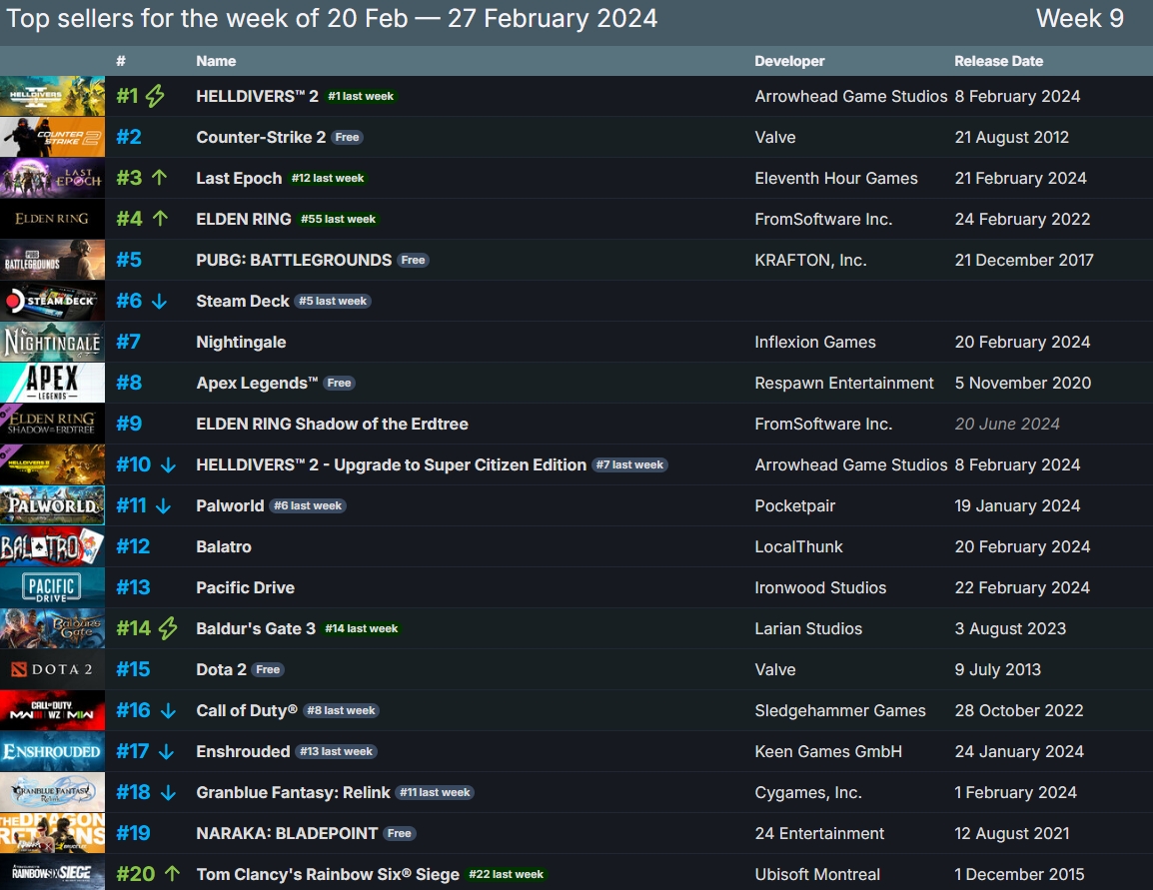
Task: Click the Baldur's Gate 3 thumbnail
Action: point(52,628)
